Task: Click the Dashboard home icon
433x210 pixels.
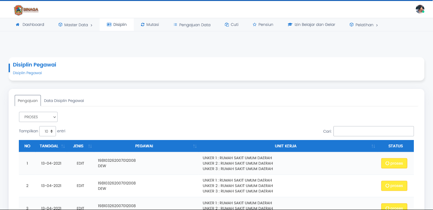Action: click(18, 25)
